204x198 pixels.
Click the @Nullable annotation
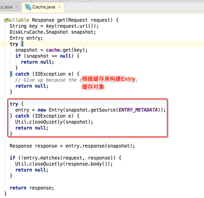coord(17,20)
